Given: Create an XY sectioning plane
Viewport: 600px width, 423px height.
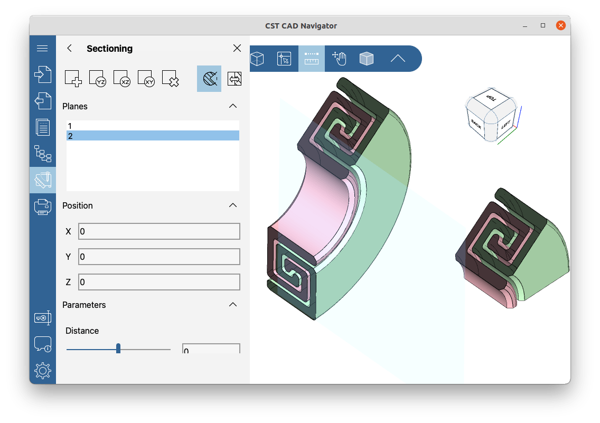Looking at the screenshot, I should tap(146, 78).
